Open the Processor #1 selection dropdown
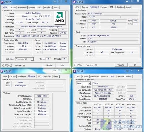This screenshot has width=144, height=132. click(x=24, y=59)
